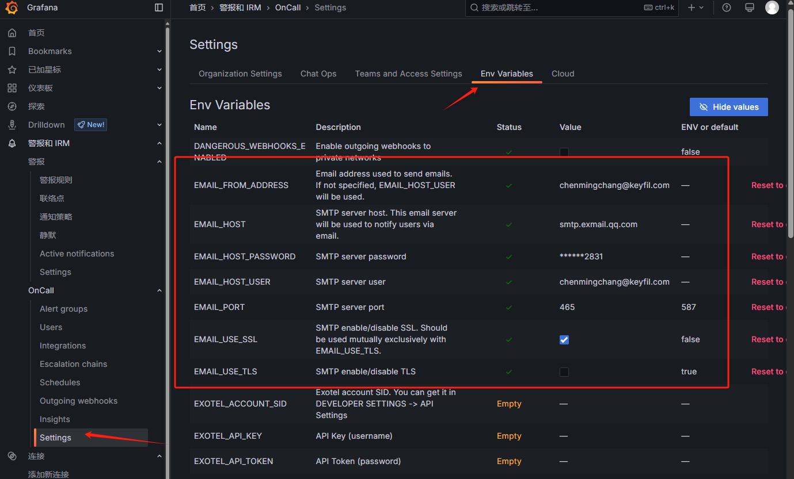Collapse the 连接 section chevron
This screenshot has height=479, width=794.
point(159,456)
